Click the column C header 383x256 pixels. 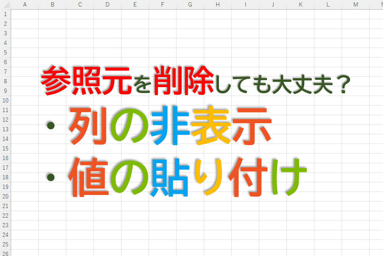coord(80,5)
